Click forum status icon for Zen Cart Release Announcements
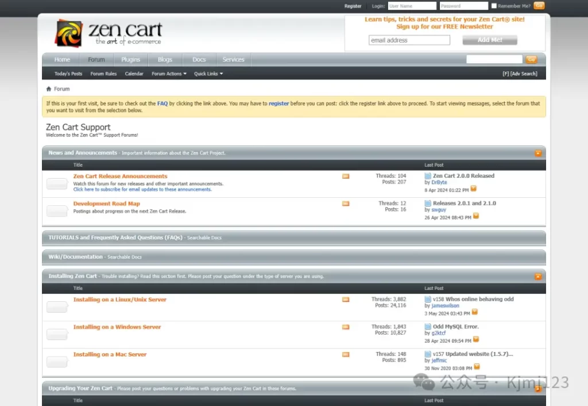Viewport: 588px width, 406px height. click(x=57, y=183)
